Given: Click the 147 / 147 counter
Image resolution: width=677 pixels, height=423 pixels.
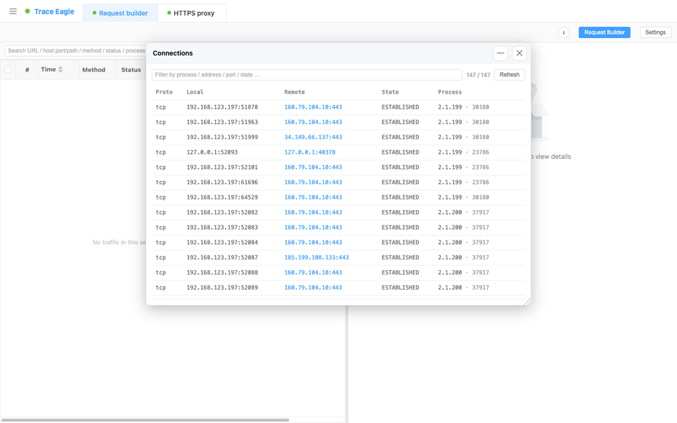Looking at the screenshot, I should coord(478,75).
